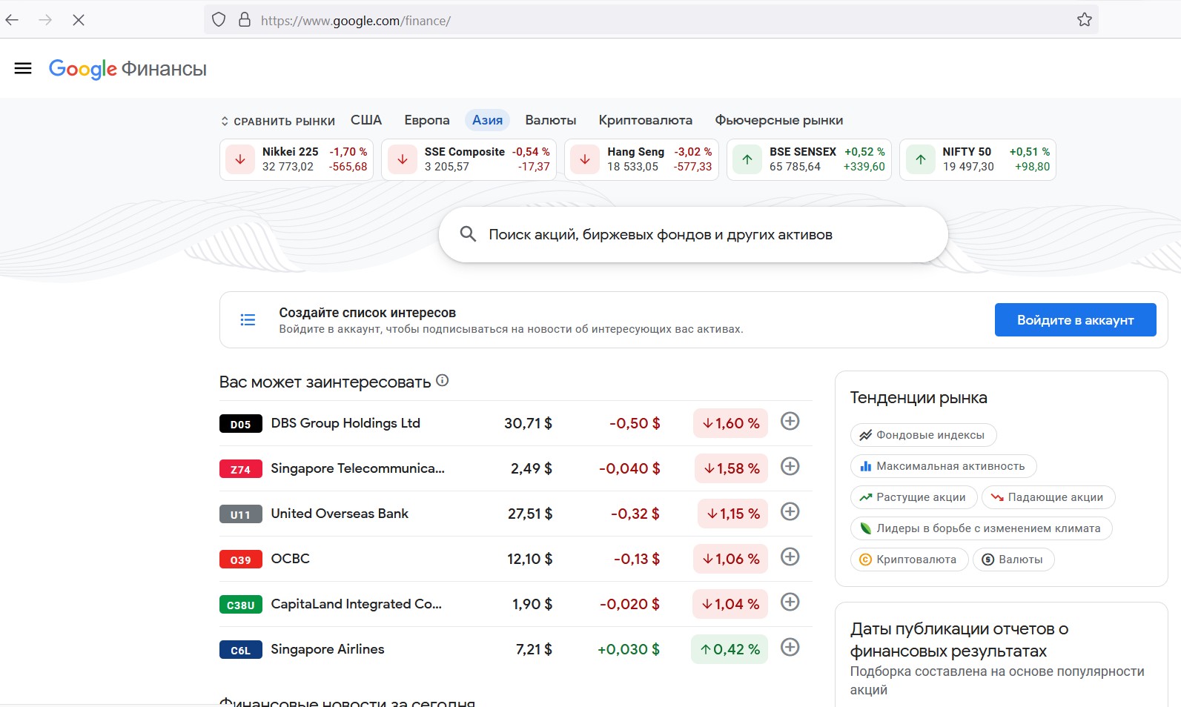Click the O39 ticker badge
This screenshot has height=707, width=1181.
[241, 560]
